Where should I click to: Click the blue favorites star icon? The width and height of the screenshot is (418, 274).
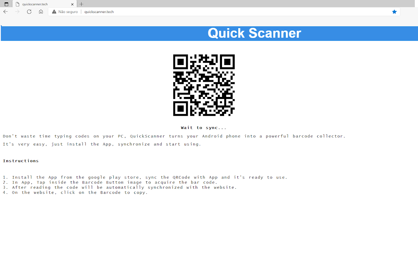point(394,12)
